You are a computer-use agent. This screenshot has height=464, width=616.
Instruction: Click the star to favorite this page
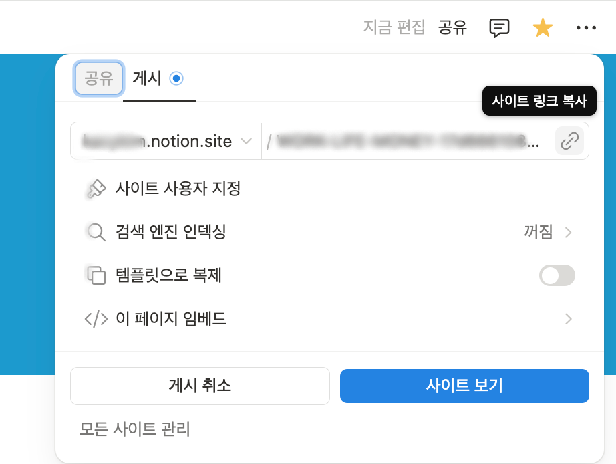pos(542,27)
